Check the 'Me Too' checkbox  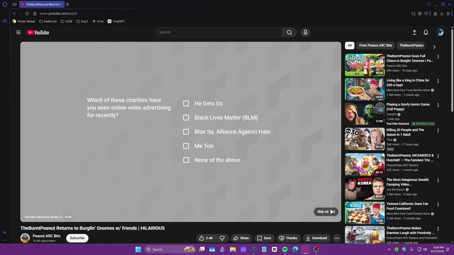pyautogui.click(x=186, y=146)
